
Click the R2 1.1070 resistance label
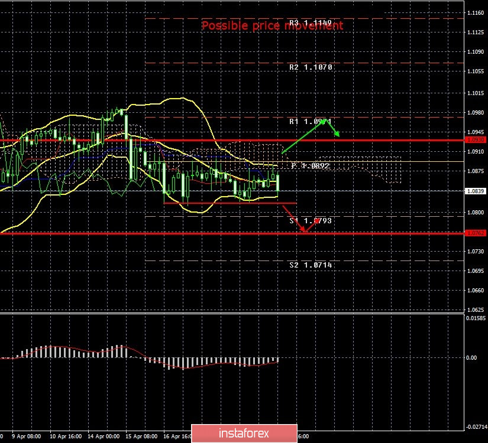coord(311,67)
